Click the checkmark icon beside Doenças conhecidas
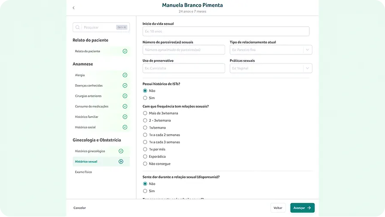Screen dimensions: 385x217 125,85
